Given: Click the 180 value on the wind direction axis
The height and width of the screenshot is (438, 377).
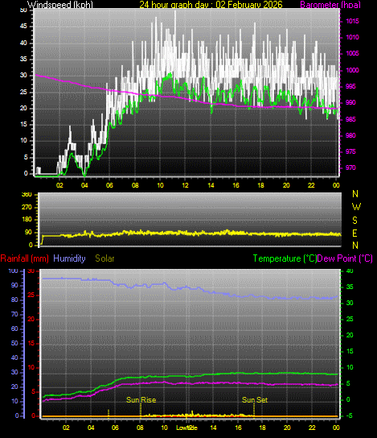Looking at the screenshot, I should pyautogui.click(x=27, y=220).
